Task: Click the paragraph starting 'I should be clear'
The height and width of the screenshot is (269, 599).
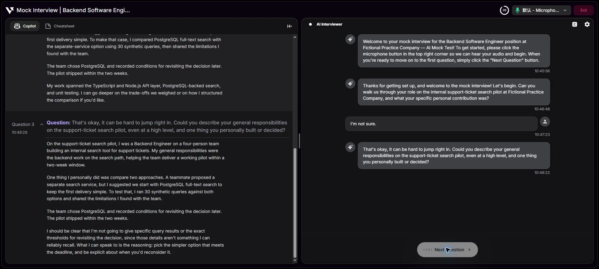Action: click(135, 242)
